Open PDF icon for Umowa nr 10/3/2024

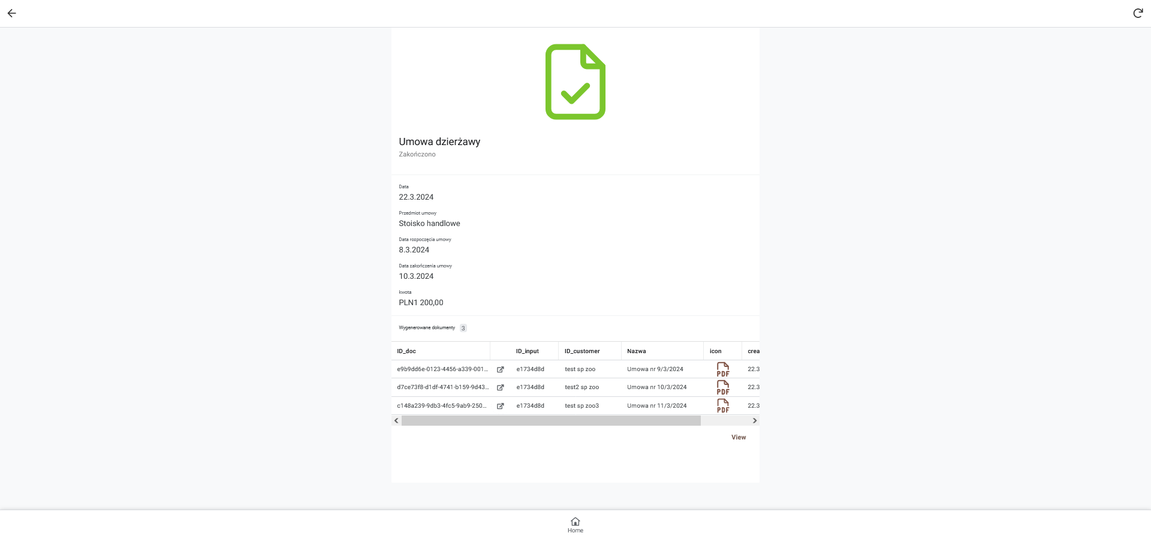722,387
